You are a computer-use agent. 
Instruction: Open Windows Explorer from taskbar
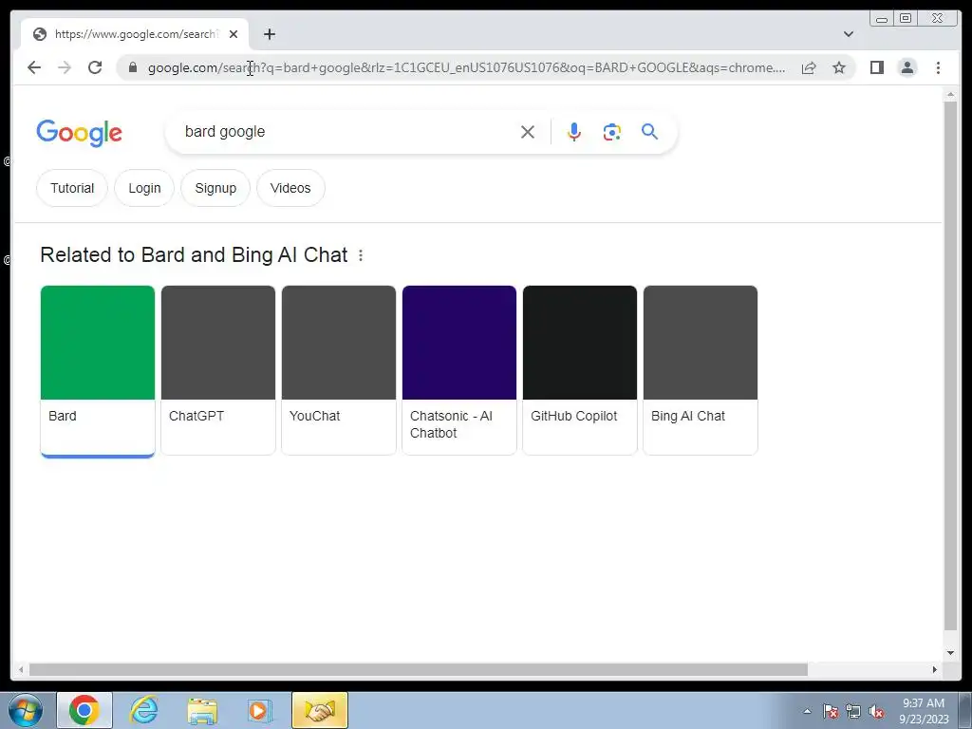tap(202, 710)
